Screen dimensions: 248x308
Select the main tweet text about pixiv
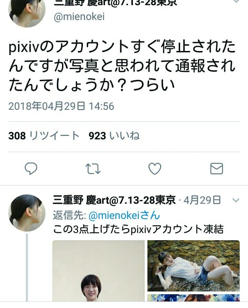122,66
